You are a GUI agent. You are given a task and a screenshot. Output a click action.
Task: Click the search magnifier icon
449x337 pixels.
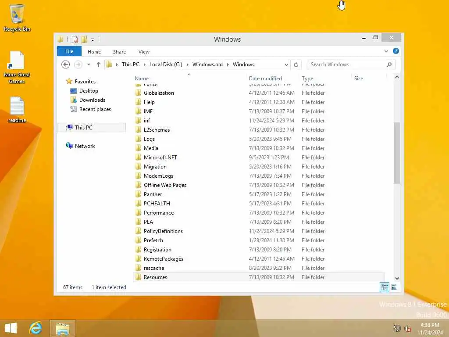[389, 65]
